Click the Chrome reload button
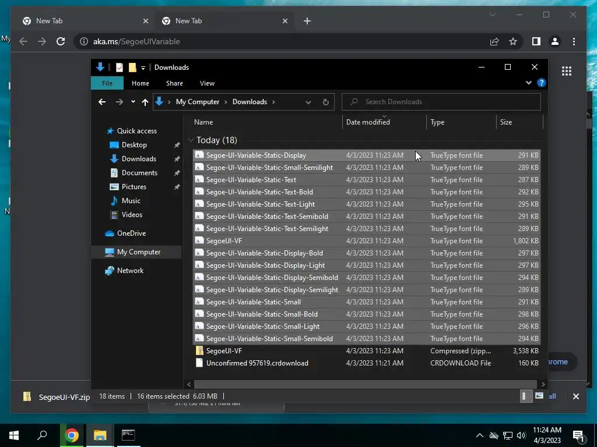The height and width of the screenshot is (447, 597). click(x=61, y=41)
